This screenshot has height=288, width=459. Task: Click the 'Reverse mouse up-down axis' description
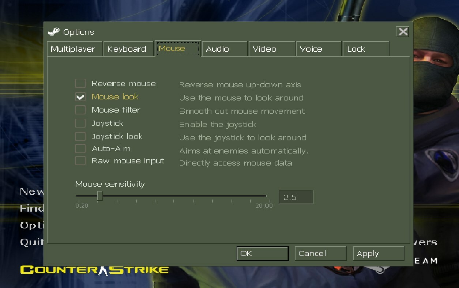tap(240, 85)
